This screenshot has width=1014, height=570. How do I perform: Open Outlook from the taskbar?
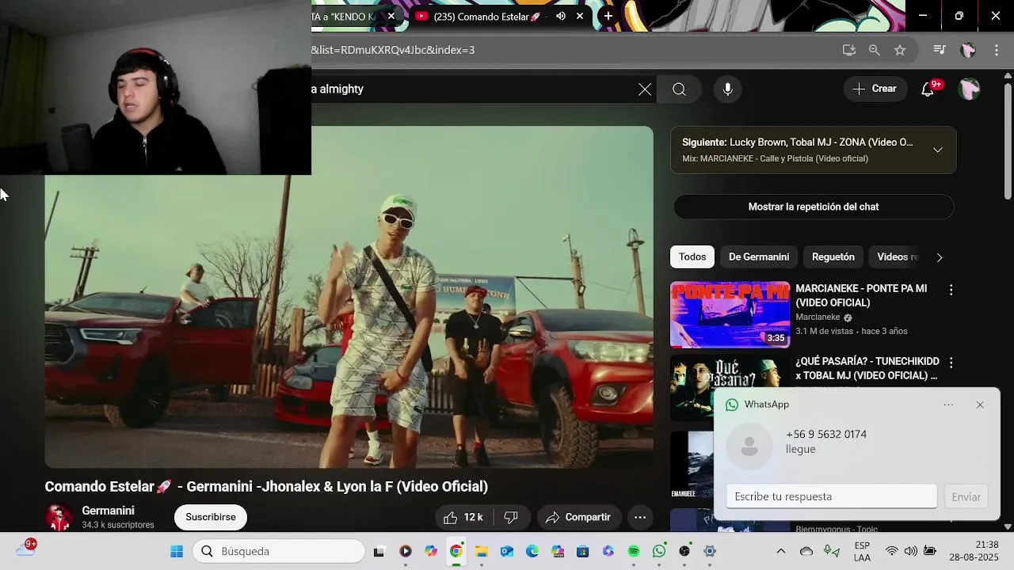click(x=507, y=551)
